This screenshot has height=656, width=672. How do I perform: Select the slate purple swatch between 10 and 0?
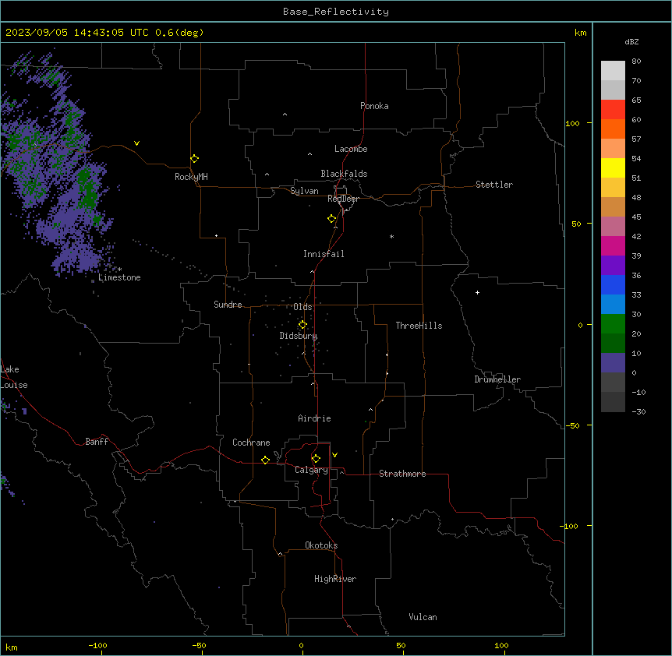(613, 363)
